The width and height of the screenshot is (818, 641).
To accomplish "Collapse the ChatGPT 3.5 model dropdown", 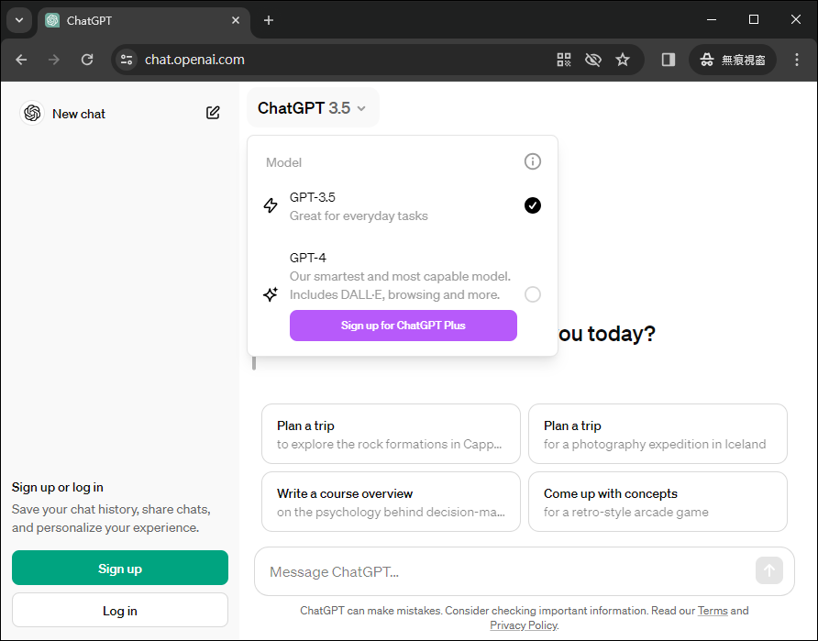I will (x=313, y=108).
